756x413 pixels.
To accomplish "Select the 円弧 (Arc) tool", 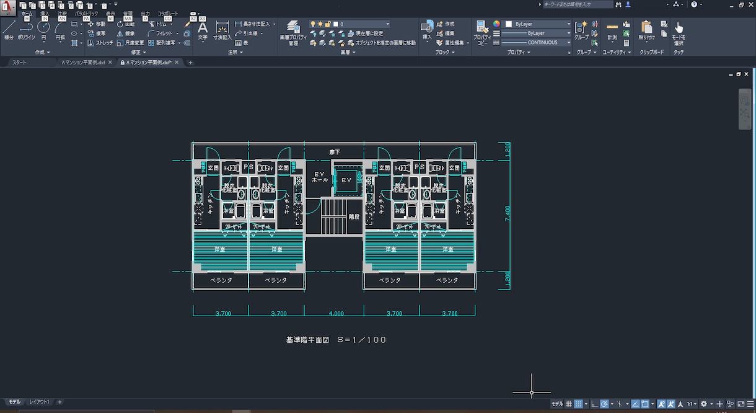I will point(59,30).
